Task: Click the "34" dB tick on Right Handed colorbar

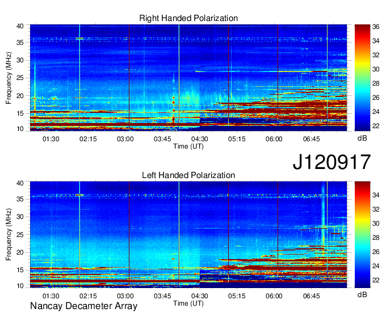Action: (x=376, y=41)
